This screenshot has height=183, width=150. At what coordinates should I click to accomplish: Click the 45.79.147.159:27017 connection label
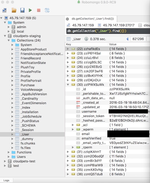coord(119,25)
